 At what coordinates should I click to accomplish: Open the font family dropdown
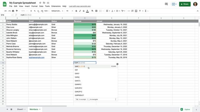[57, 11]
